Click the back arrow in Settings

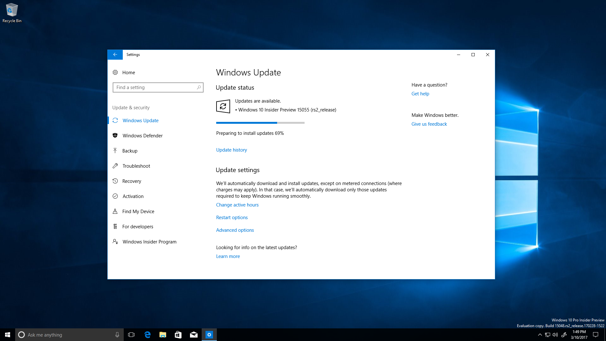pos(115,55)
